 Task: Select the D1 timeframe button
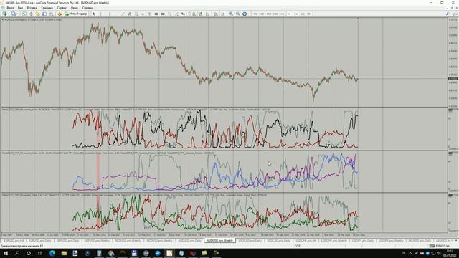point(295,14)
